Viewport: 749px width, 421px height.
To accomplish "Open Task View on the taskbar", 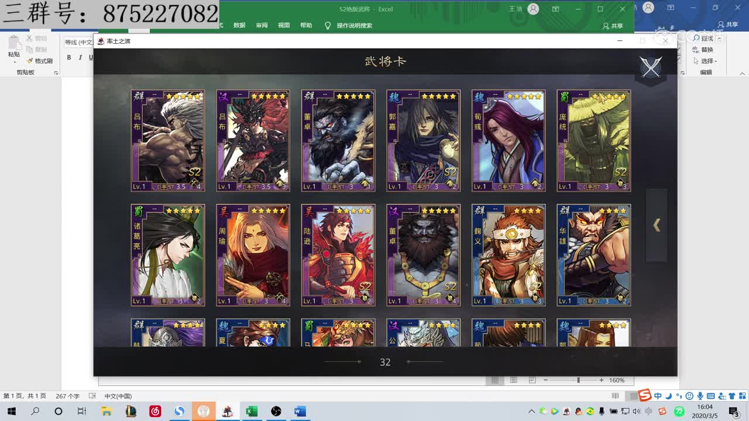I will coord(82,412).
